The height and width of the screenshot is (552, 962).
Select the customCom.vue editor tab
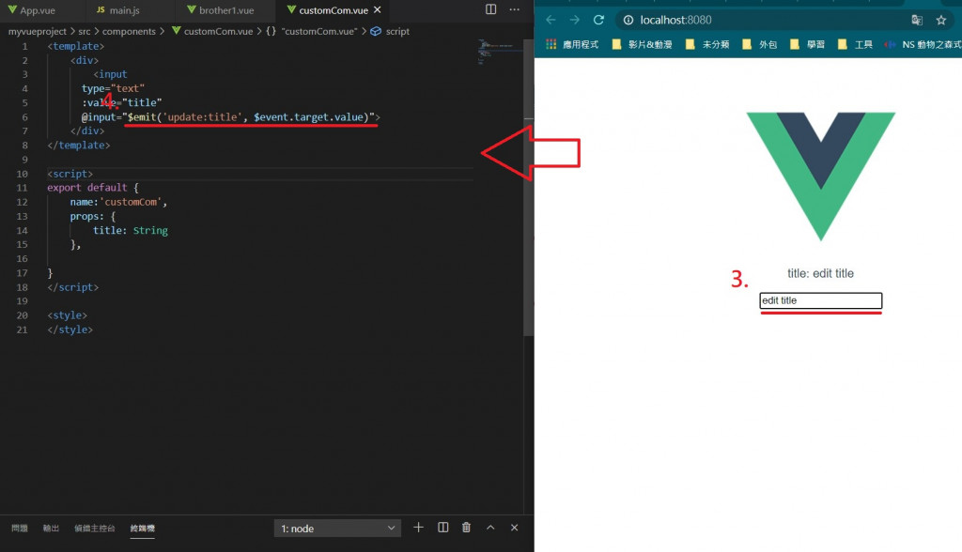[x=327, y=9]
